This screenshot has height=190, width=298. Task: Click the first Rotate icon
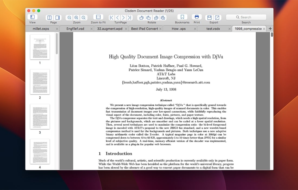tap(141, 18)
